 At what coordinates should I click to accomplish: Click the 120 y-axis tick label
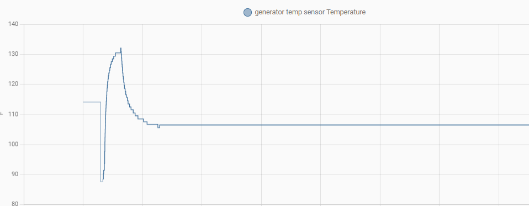[14, 84]
